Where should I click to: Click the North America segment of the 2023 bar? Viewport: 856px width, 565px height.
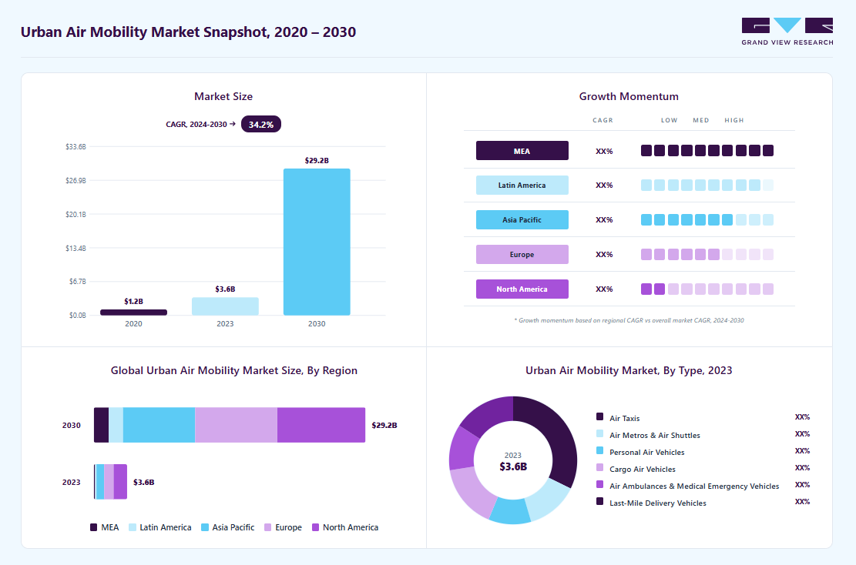120,482
